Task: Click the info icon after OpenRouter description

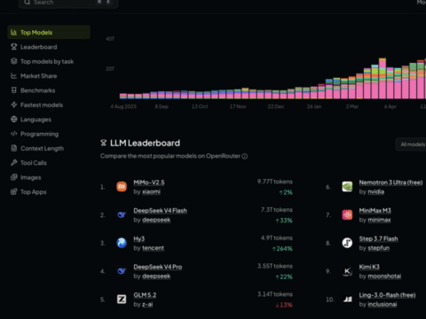Action: click(245, 156)
